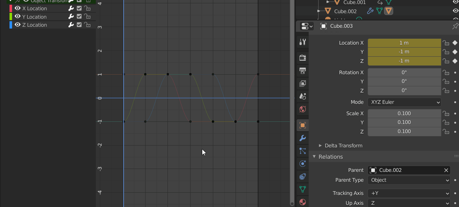The width and height of the screenshot is (459, 207).
Task: Toggle the Scale X lock icon
Action: click(x=445, y=113)
